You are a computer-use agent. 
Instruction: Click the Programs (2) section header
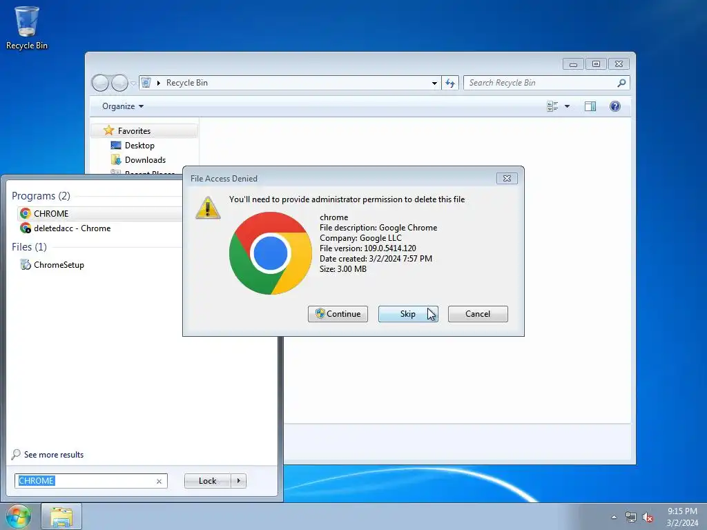coord(41,195)
